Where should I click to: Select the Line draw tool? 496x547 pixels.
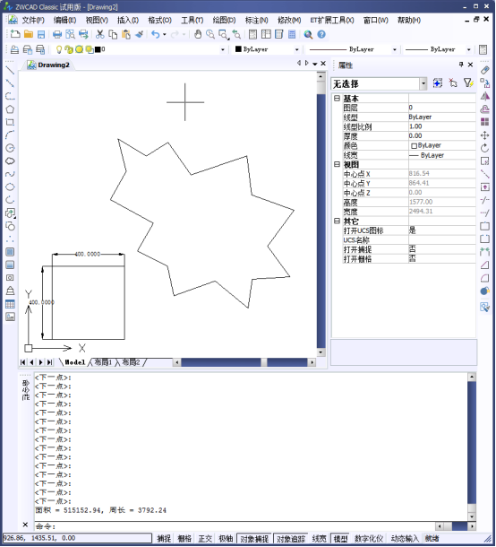pos(10,71)
